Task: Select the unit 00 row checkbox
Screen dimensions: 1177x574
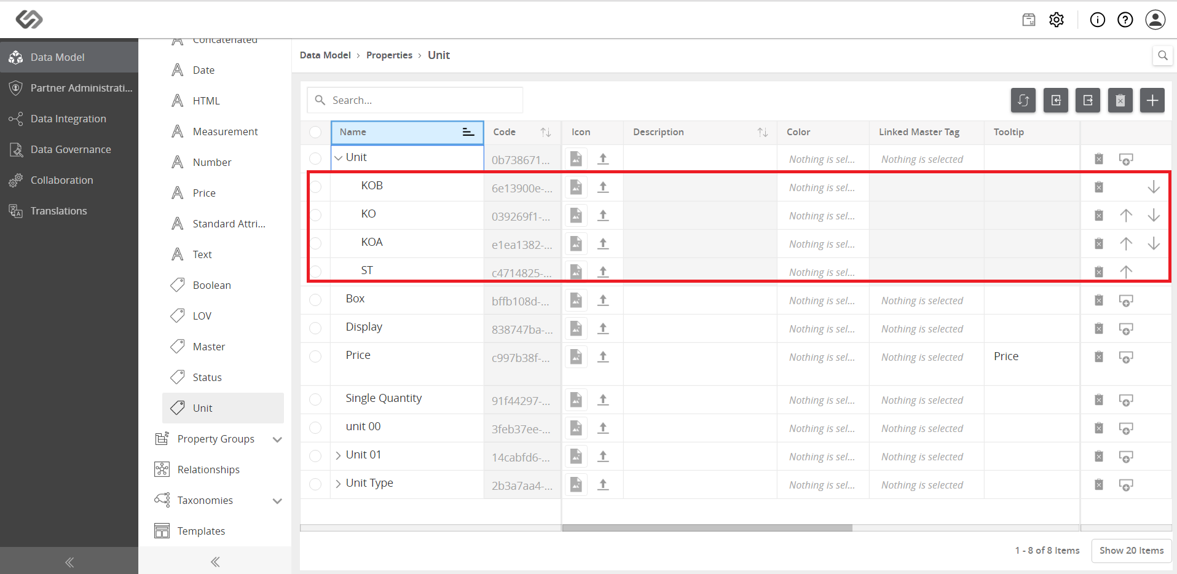Action: (315, 428)
